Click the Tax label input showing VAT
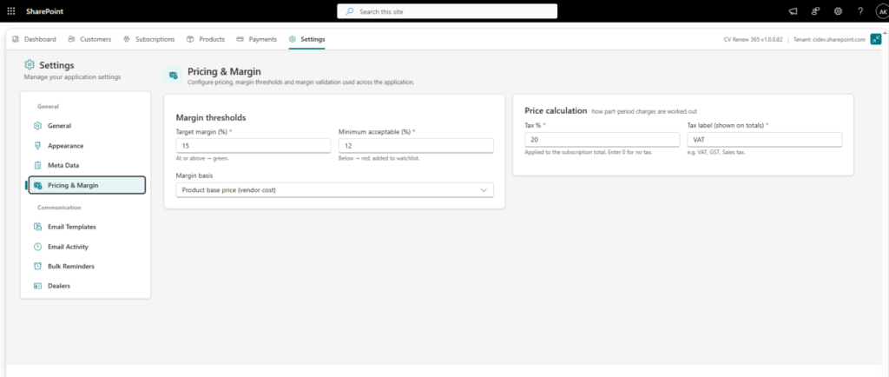Viewport: 889px width, 377px height. pyautogui.click(x=765, y=140)
